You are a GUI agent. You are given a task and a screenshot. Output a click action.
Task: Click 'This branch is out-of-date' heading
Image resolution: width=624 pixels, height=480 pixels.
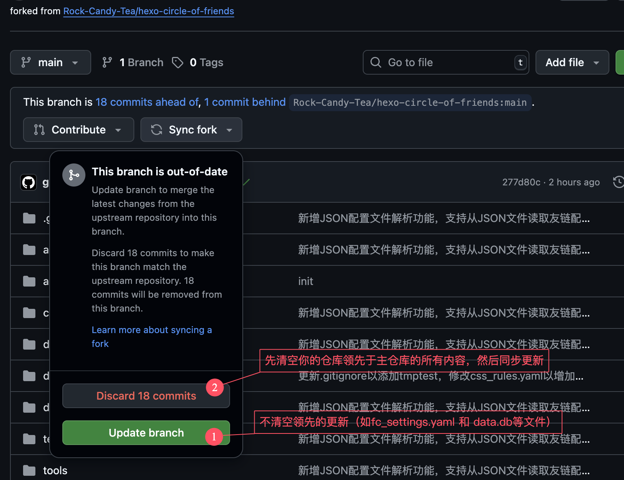[x=160, y=172]
